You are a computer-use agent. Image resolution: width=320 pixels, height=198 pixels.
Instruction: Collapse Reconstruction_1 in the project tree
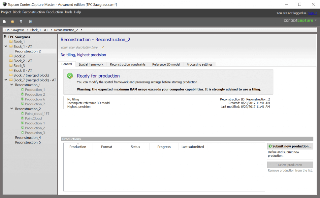[12, 85]
